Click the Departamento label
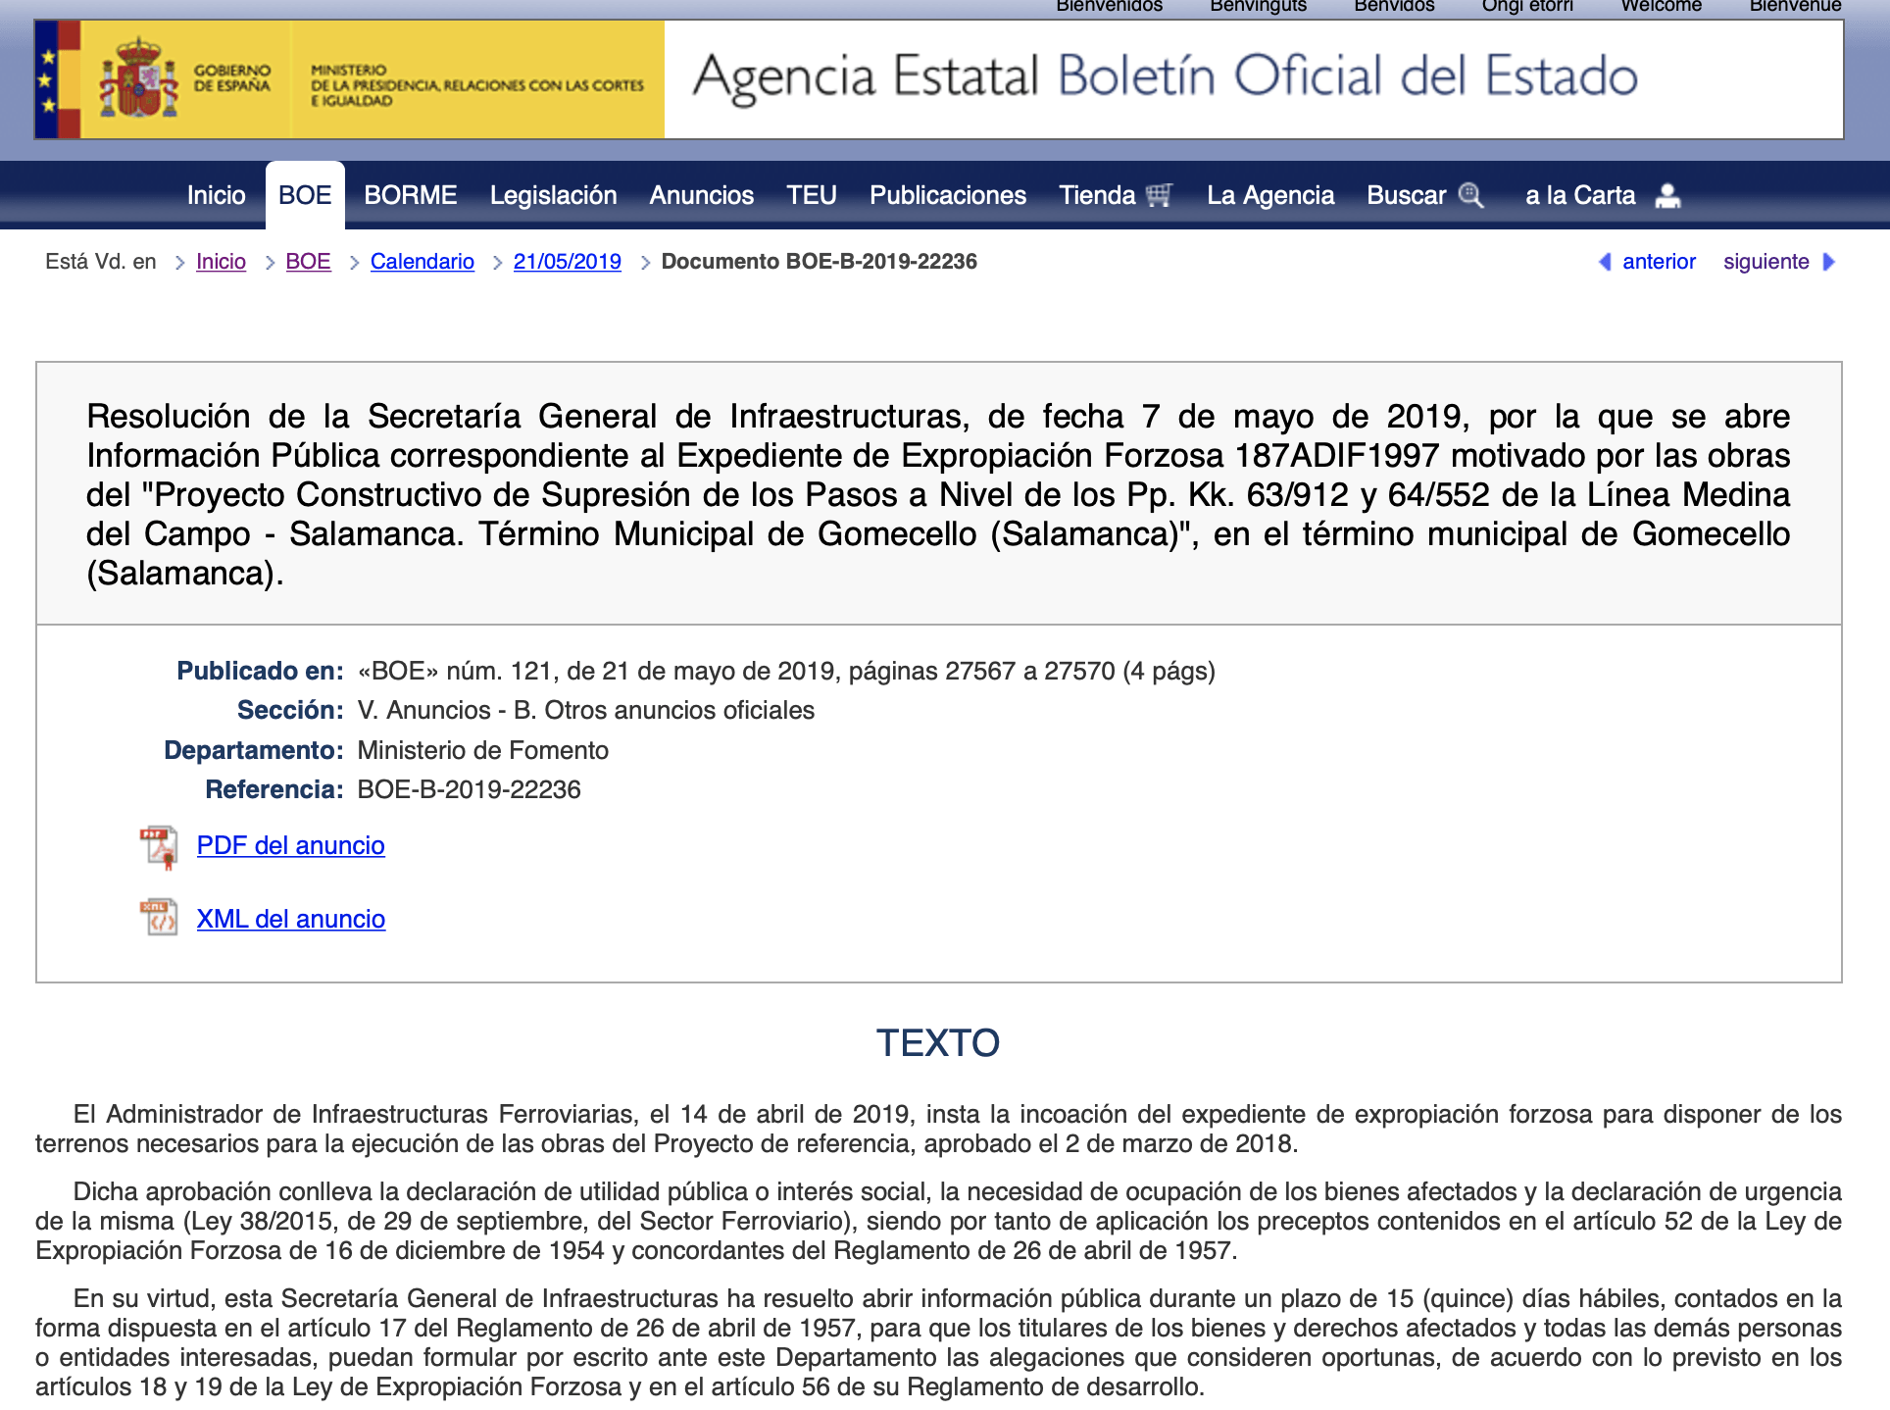The width and height of the screenshot is (1890, 1410). 254,750
